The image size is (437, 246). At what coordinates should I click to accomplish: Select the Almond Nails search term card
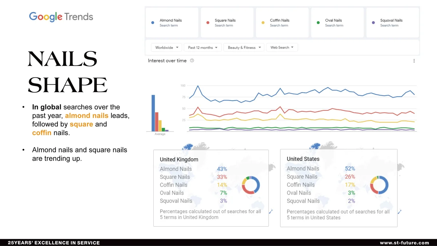pyautogui.click(x=172, y=23)
